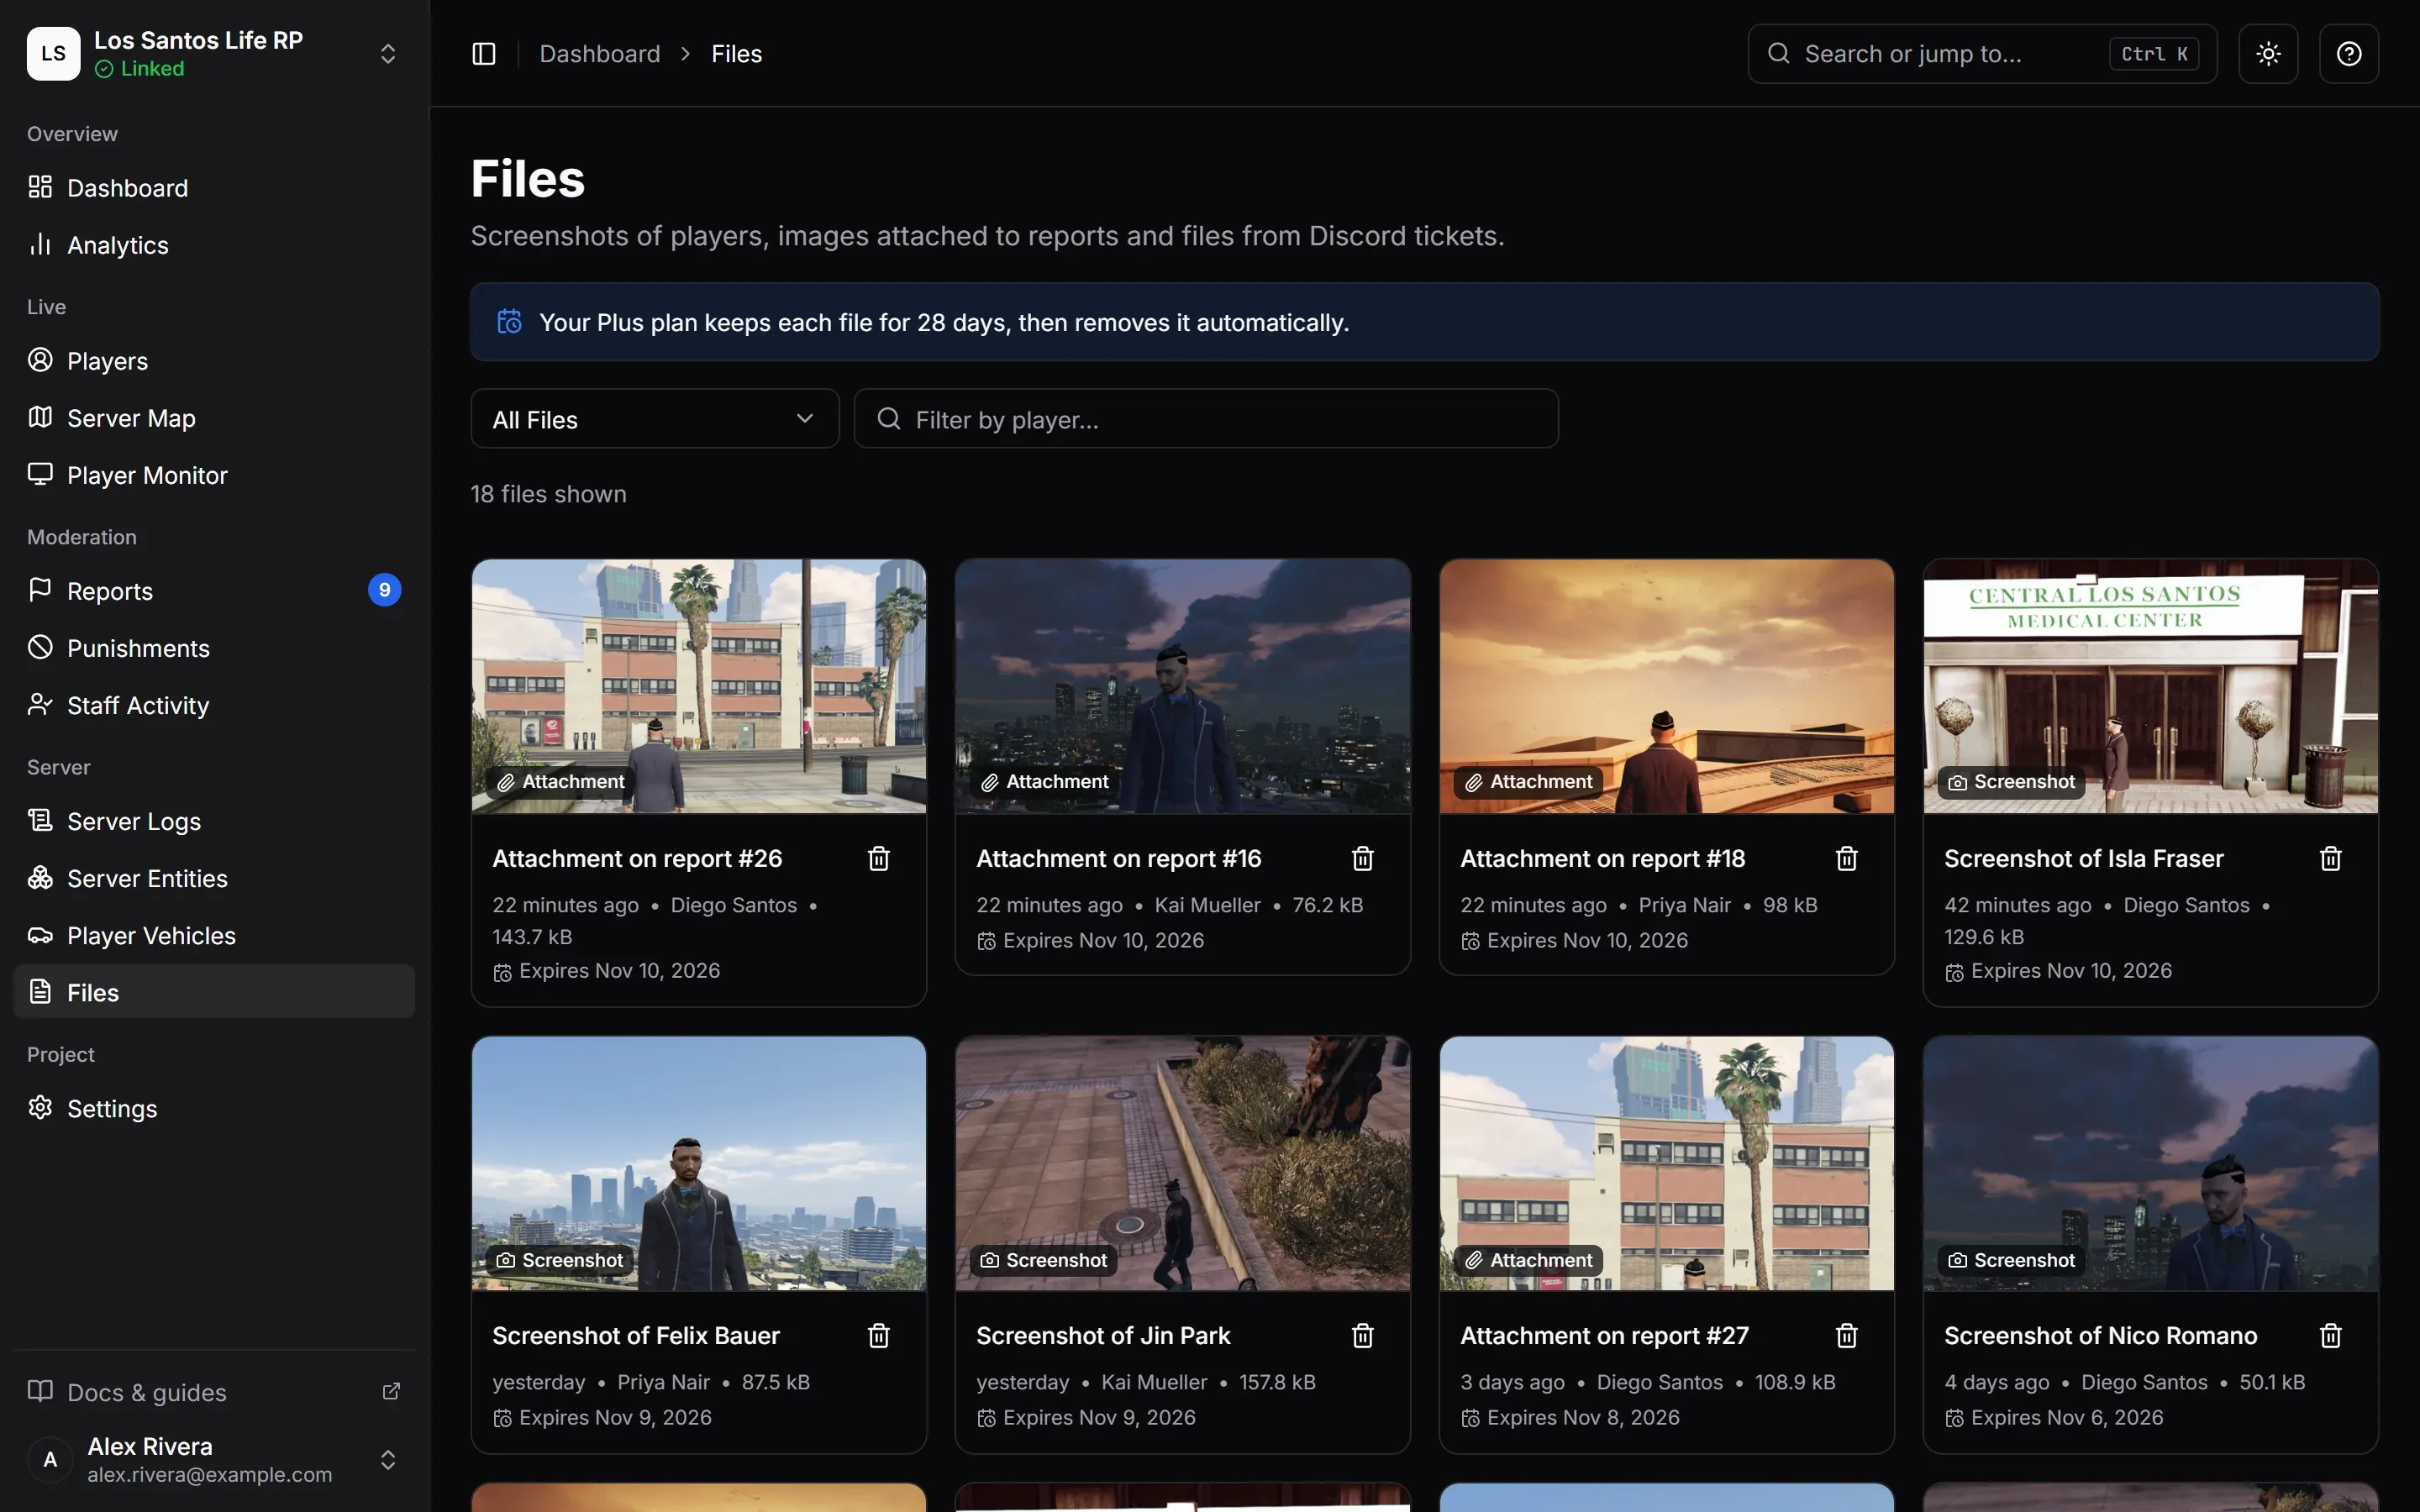Delete Screenshot of Felix Bauer file

(x=879, y=1336)
